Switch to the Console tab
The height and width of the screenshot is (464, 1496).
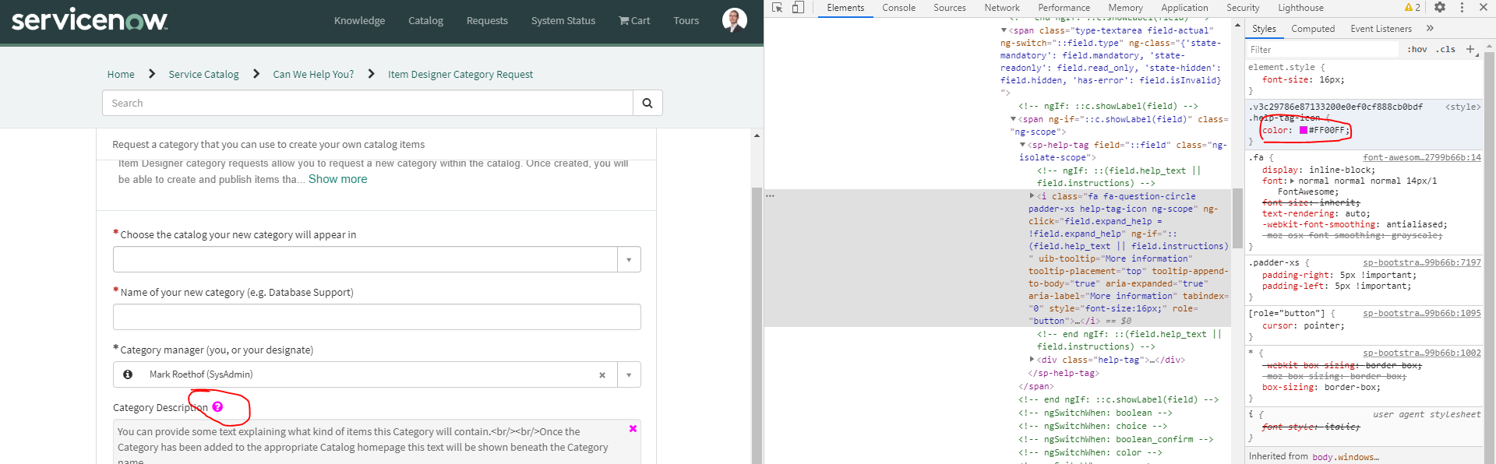point(898,8)
